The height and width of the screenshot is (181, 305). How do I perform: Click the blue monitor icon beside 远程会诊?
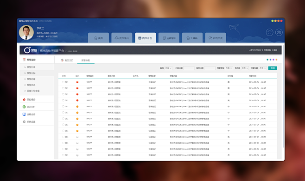pyautogui.click(x=24, y=115)
